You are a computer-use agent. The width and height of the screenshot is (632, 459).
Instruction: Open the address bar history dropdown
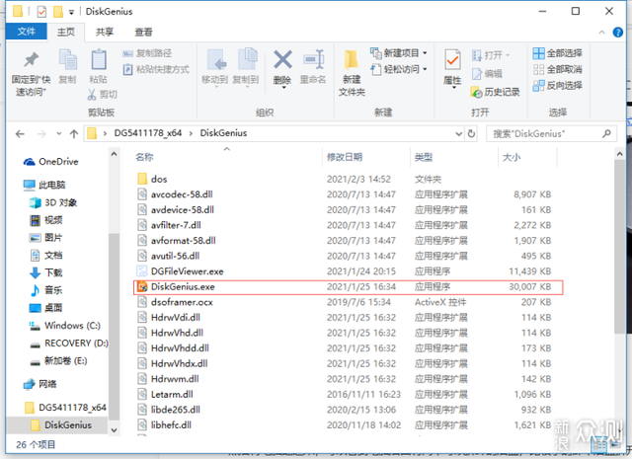point(458,134)
